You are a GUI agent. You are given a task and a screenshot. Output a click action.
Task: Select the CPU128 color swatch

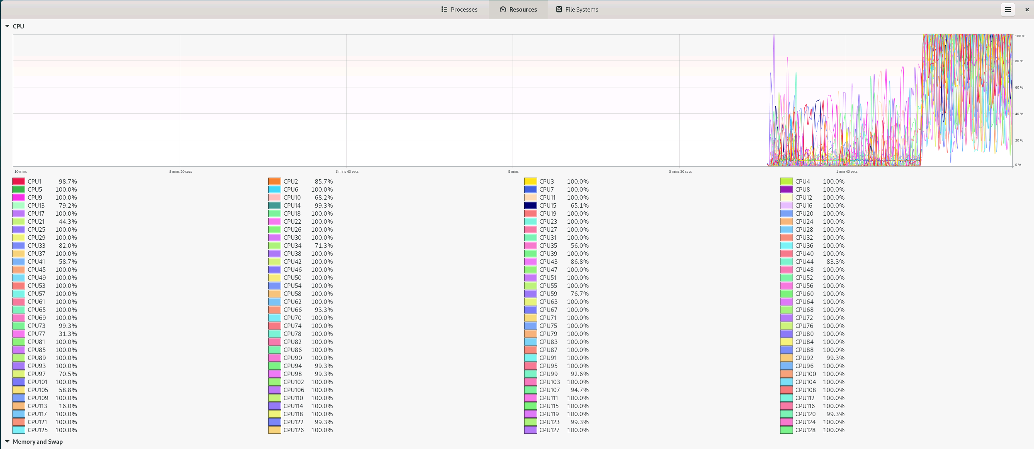click(x=786, y=430)
